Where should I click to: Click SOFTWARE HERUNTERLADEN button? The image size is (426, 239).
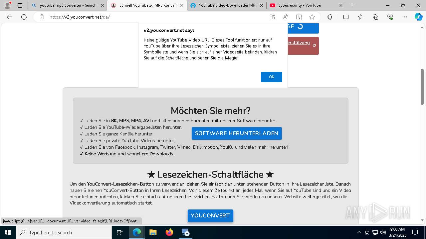pos(237,133)
